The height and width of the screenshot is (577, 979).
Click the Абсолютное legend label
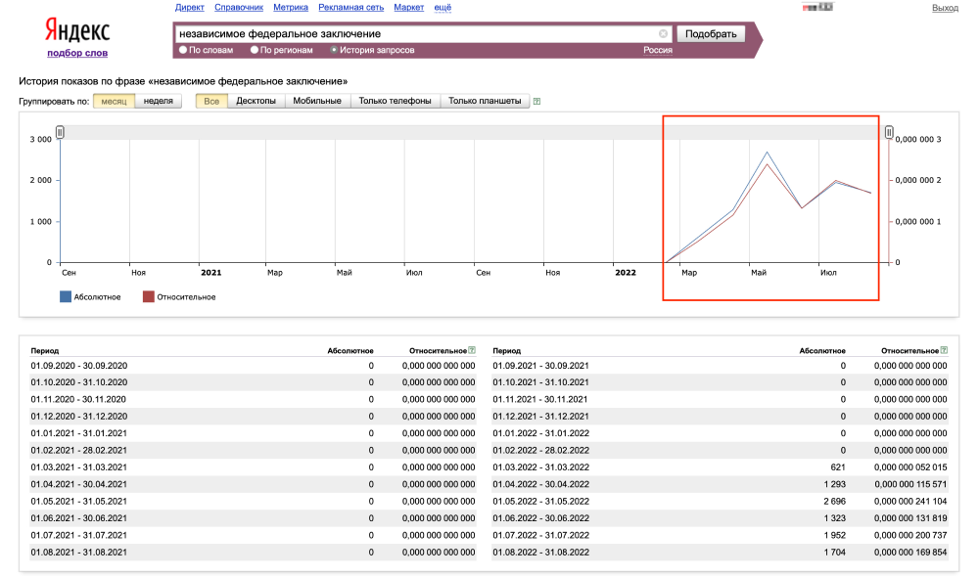97,297
